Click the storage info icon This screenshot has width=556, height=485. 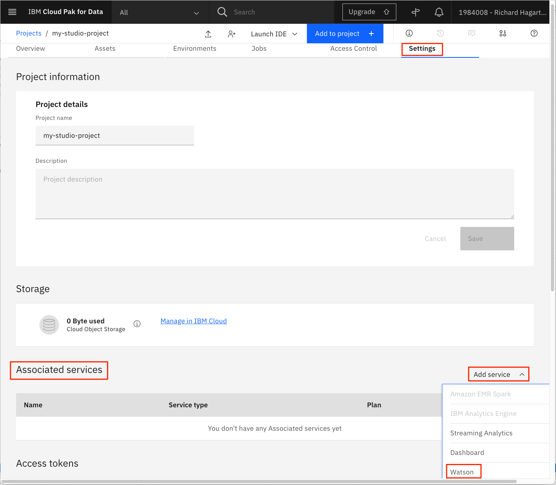click(x=137, y=324)
